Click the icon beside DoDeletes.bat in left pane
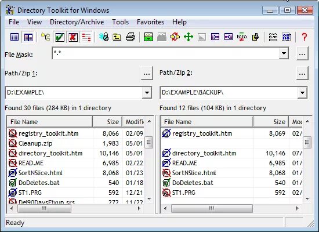The width and height of the screenshot is (319, 232). [13, 183]
